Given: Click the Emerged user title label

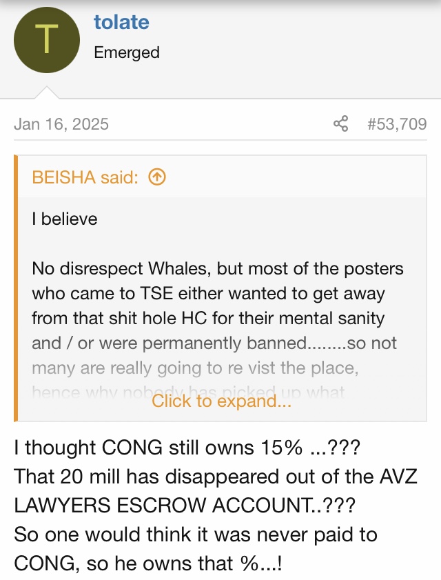Looking at the screenshot, I should tap(127, 52).
